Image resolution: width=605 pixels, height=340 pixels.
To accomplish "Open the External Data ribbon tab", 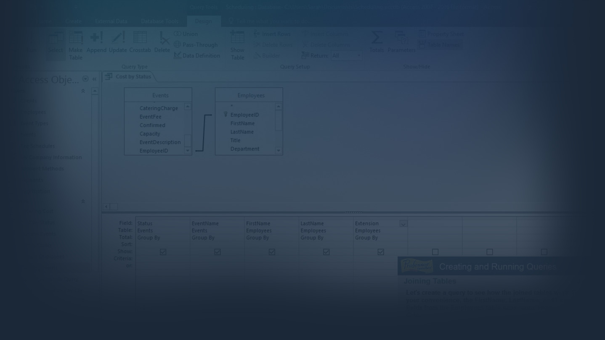I will tap(111, 21).
